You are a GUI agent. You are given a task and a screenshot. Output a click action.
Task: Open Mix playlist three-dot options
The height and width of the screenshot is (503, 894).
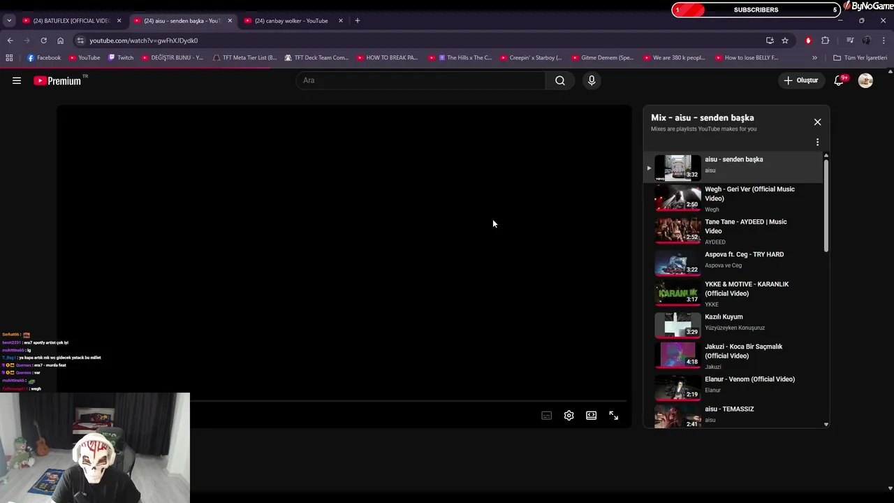(817, 143)
